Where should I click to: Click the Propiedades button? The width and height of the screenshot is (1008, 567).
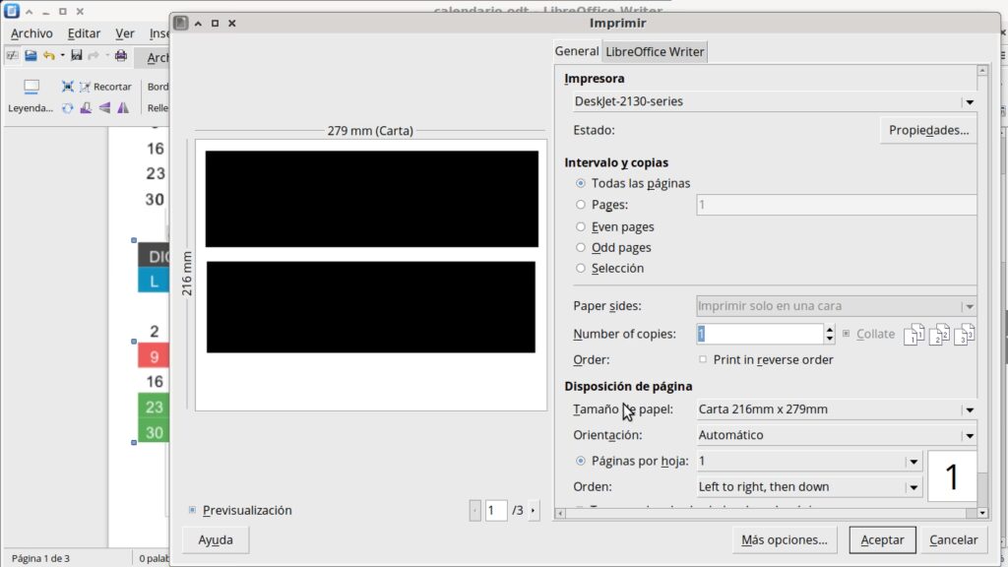[x=927, y=130]
